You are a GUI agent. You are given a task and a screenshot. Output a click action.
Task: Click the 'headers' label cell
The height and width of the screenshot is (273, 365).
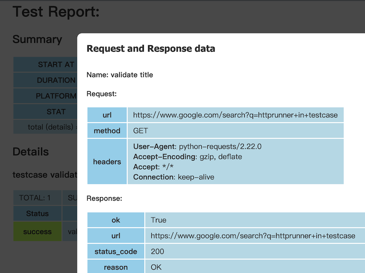[x=107, y=161]
